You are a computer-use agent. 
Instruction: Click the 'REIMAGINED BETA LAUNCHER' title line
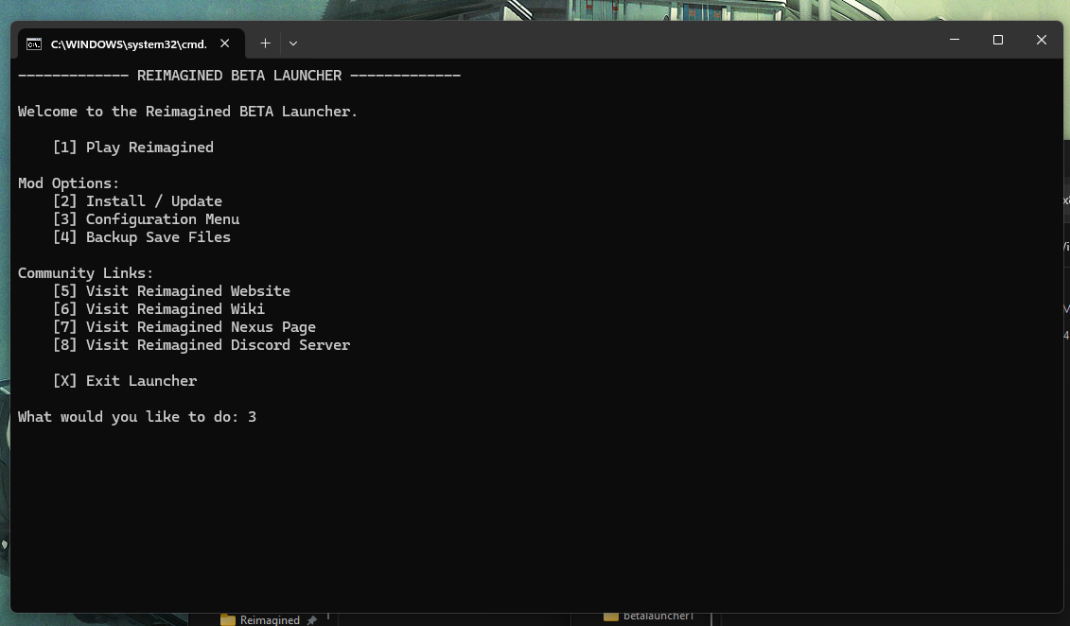(239, 76)
